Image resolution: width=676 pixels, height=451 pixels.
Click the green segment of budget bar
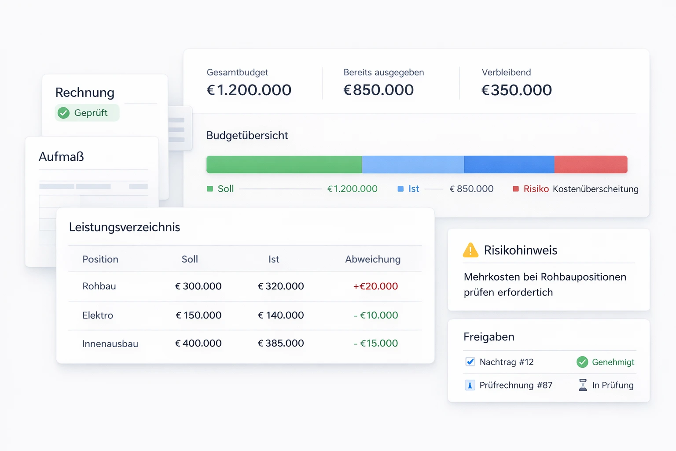point(284,164)
